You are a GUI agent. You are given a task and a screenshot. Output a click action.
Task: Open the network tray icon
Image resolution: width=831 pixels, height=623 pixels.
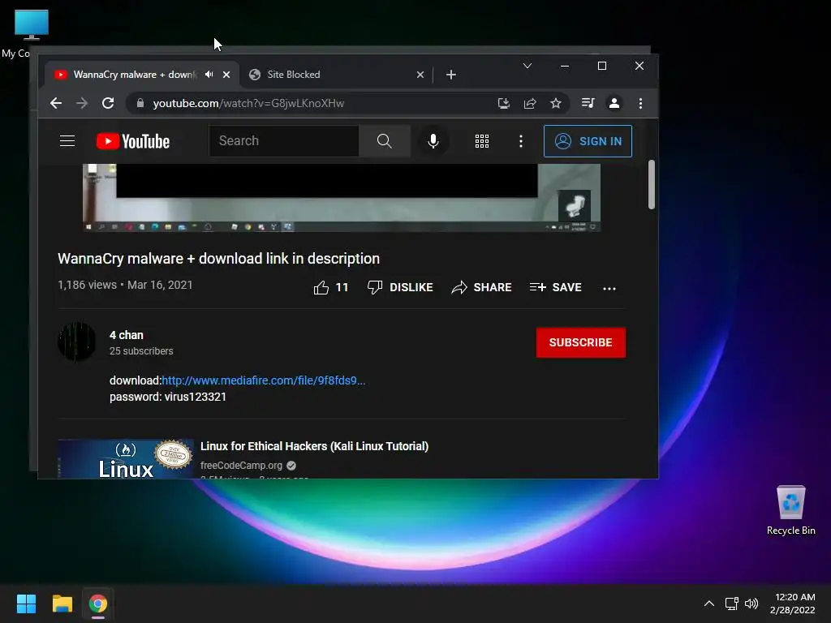[x=732, y=604]
